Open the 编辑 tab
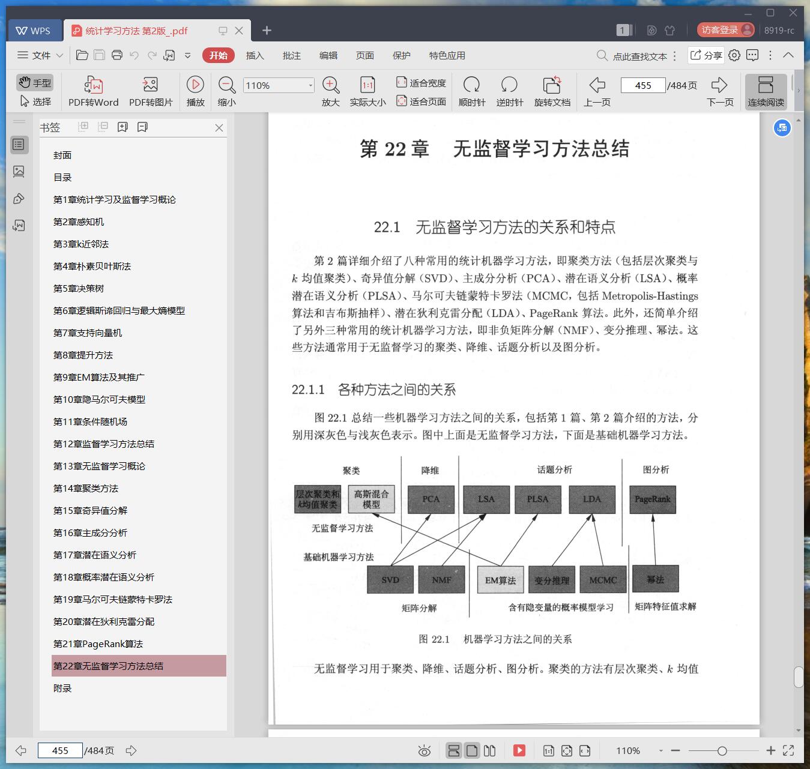 click(328, 55)
